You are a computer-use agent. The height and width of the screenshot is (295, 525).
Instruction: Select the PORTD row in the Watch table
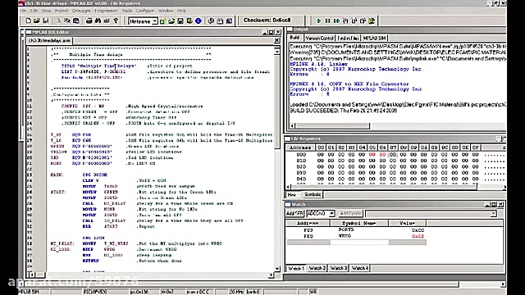(356, 230)
